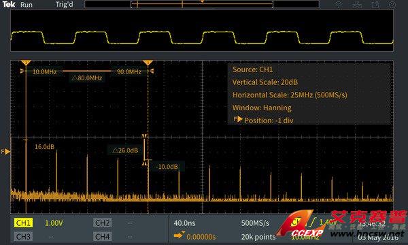This screenshot has height=245, width=408.
Task: Click the 20k points record length readout
Action: [258, 237]
